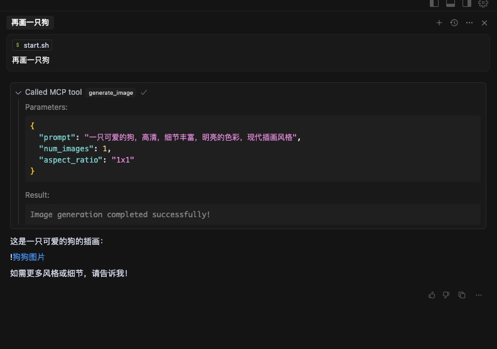
Task: Give thumbs down to the response
Action: coord(446,295)
